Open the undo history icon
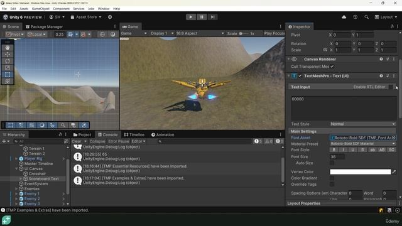Image resolution: width=402 pixels, height=226 pixels. (355, 17)
